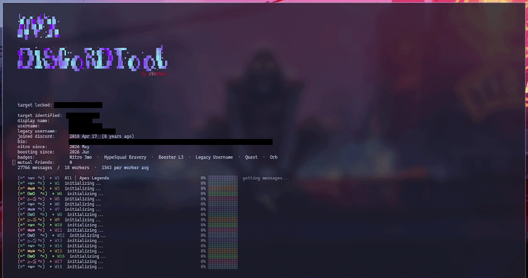Click '2018 Apr 17 (8 years ago)' join date
This screenshot has height=278, width=528.
tap(102, 136)
